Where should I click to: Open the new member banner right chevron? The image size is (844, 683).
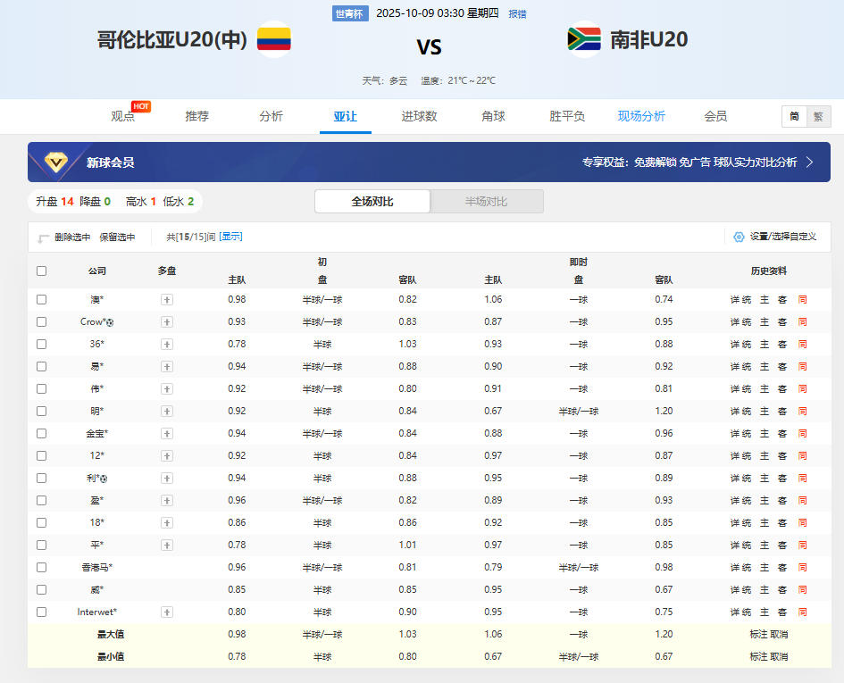tap(809, 162)
